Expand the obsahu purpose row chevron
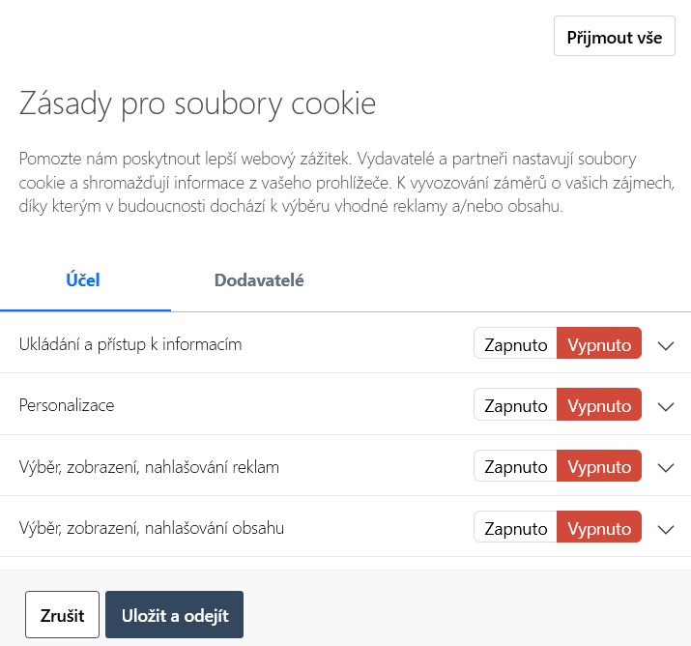Image resolution: width=691 pixels, height=646 pixels. (665, 529)
